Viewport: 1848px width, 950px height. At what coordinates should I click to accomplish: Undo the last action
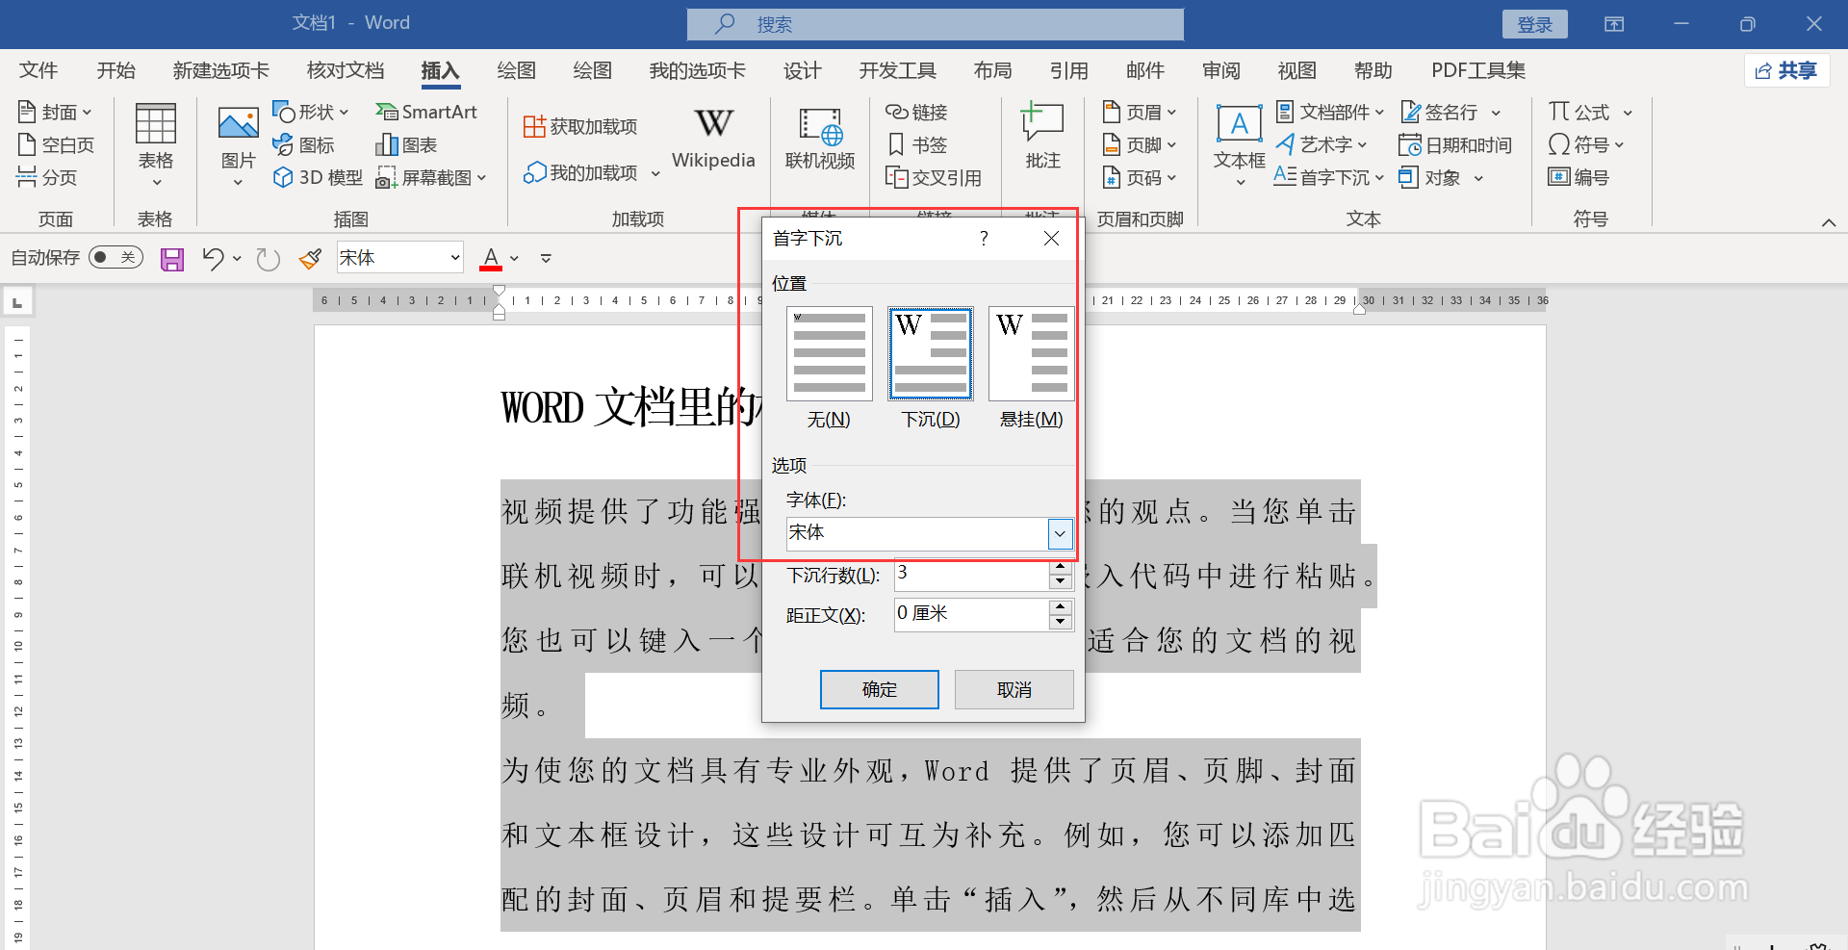213,259
